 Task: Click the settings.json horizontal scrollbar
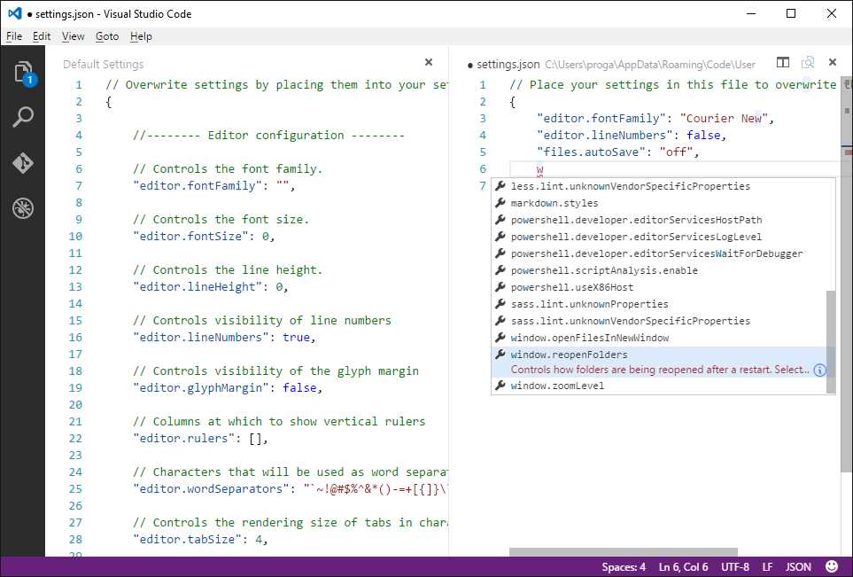[624, 552]
